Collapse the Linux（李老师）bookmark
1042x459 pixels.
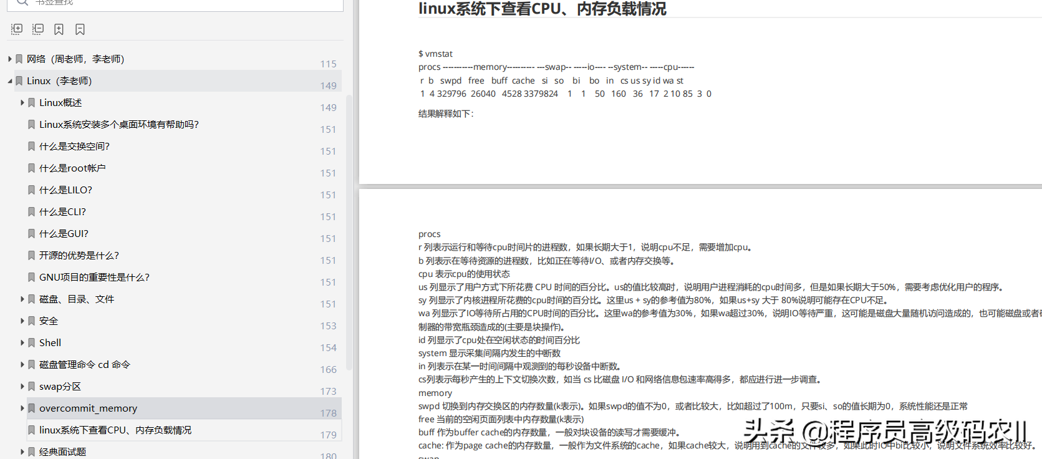9,80
